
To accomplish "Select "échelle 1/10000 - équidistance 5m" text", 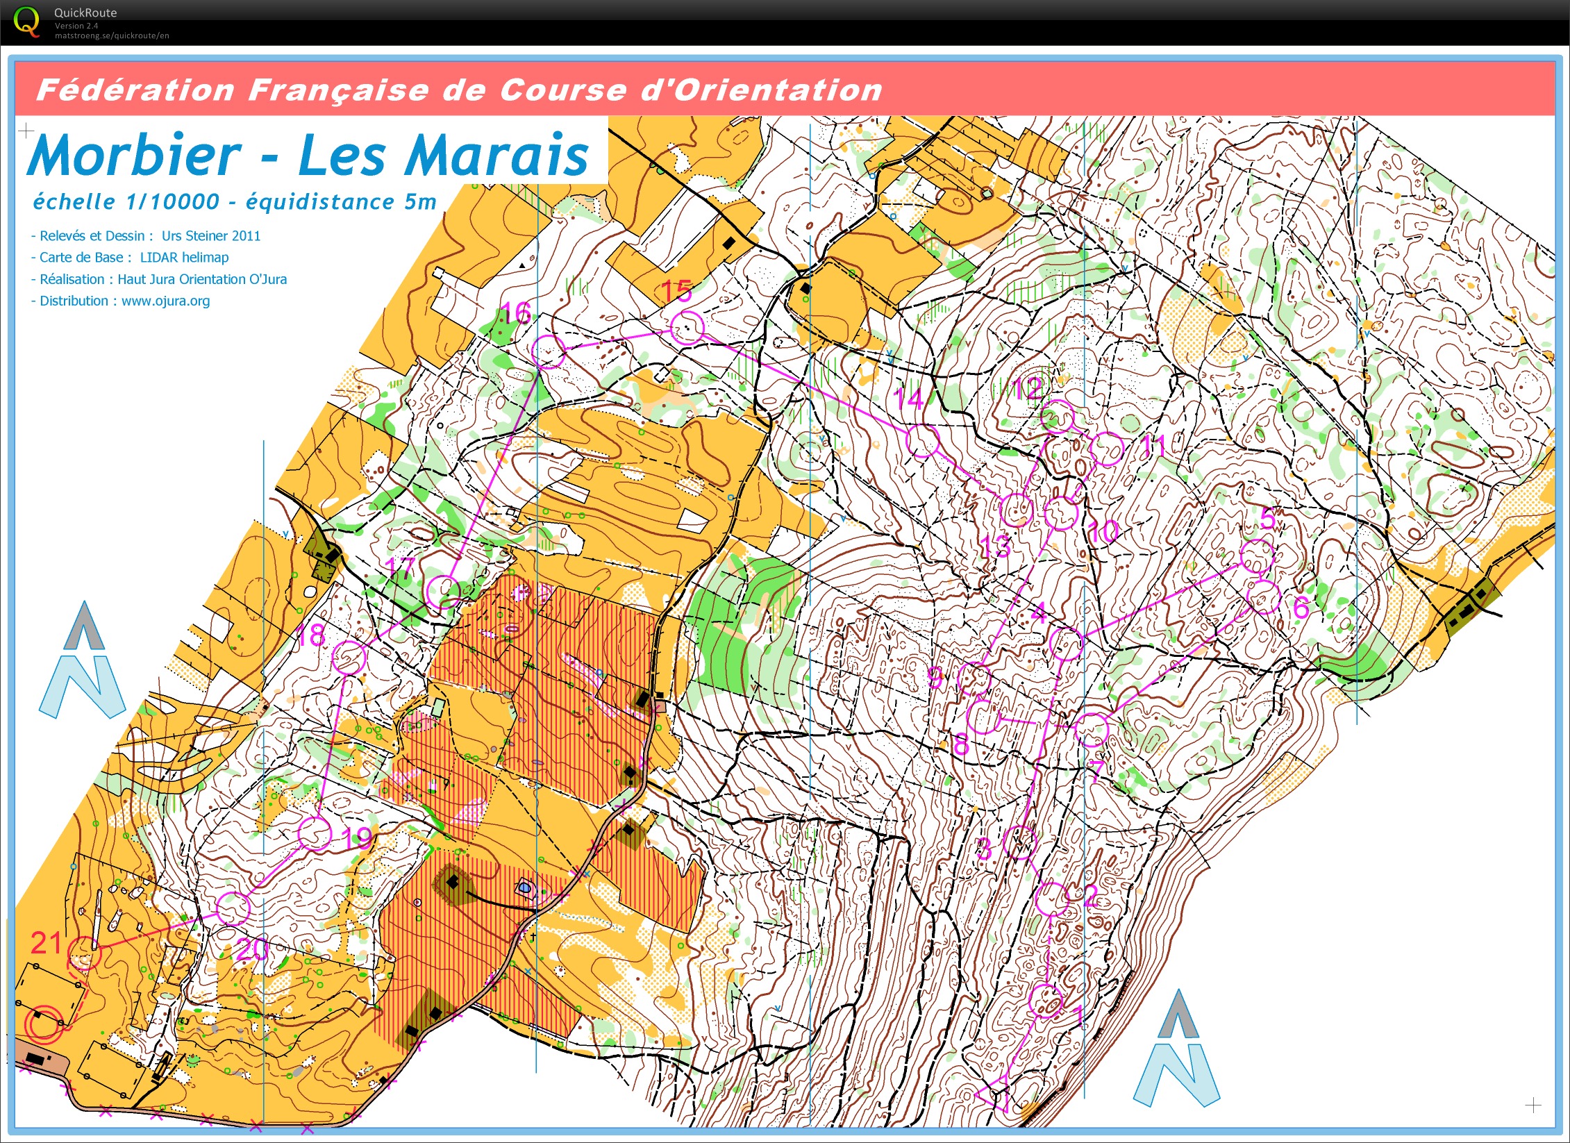I will click(235, 201).
